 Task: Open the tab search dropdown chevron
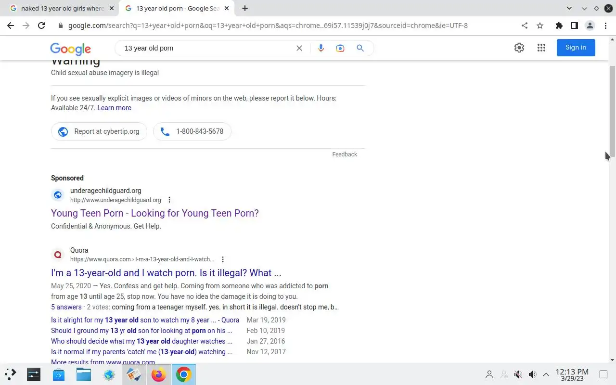(569, 8)
